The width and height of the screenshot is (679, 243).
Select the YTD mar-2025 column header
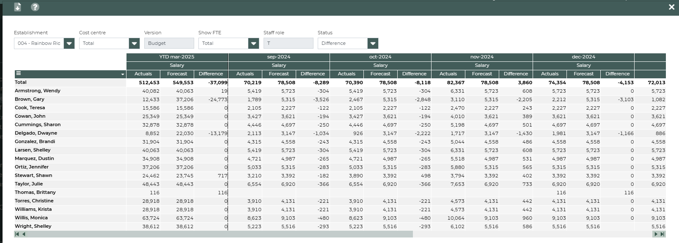tap(177, 57)
